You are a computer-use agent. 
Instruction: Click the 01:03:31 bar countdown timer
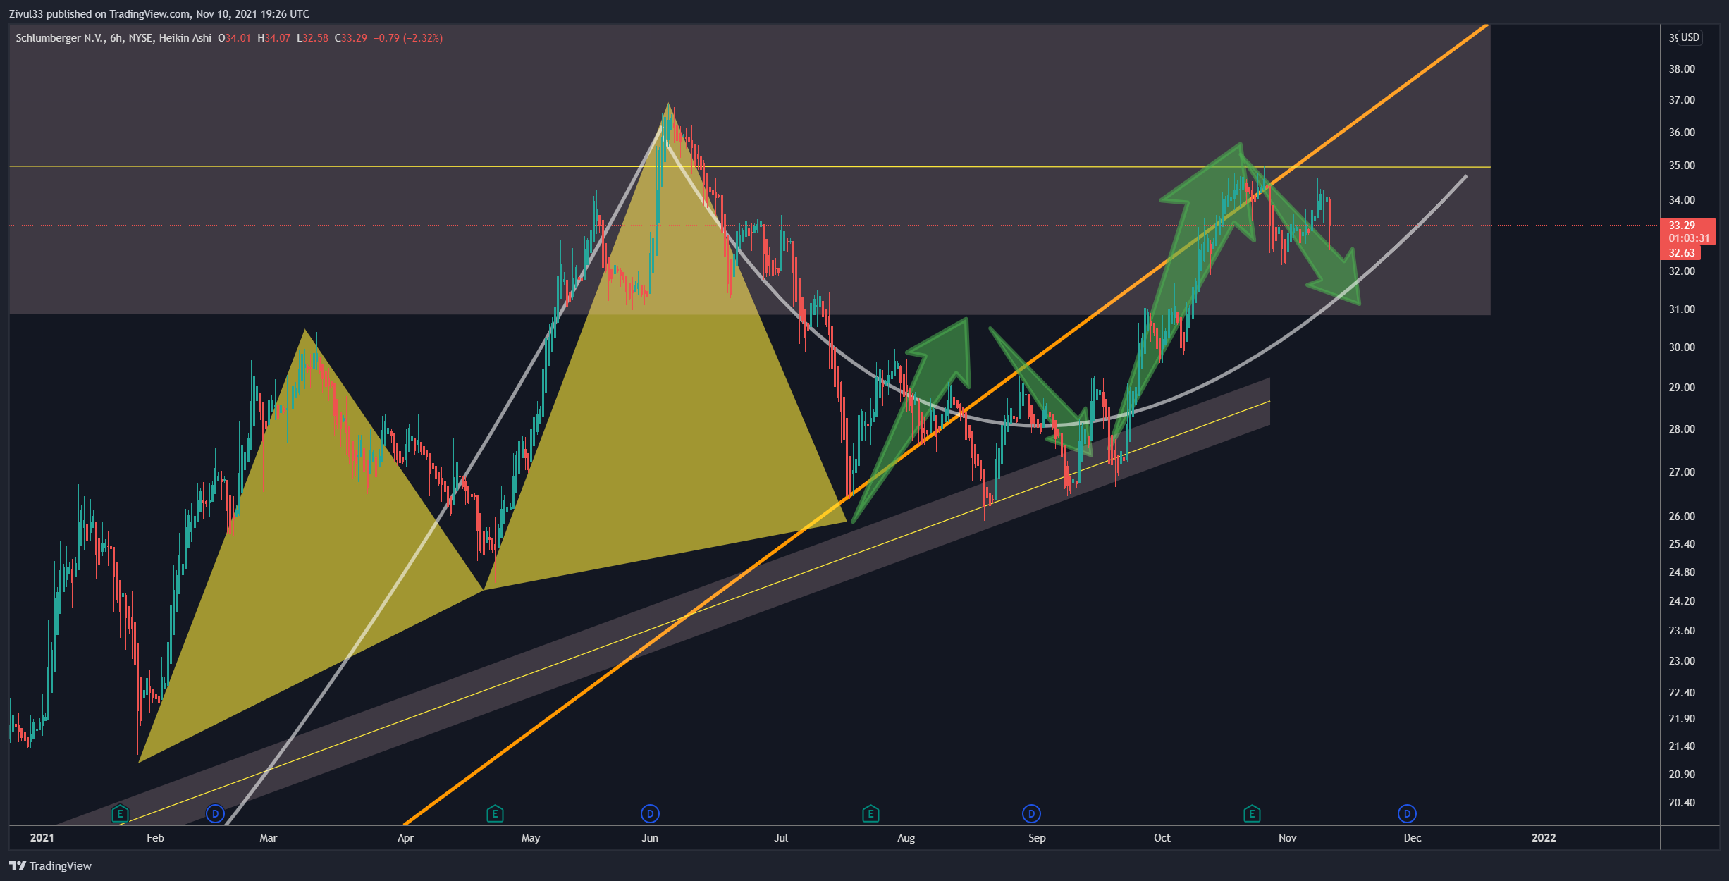click(1689, 238)
